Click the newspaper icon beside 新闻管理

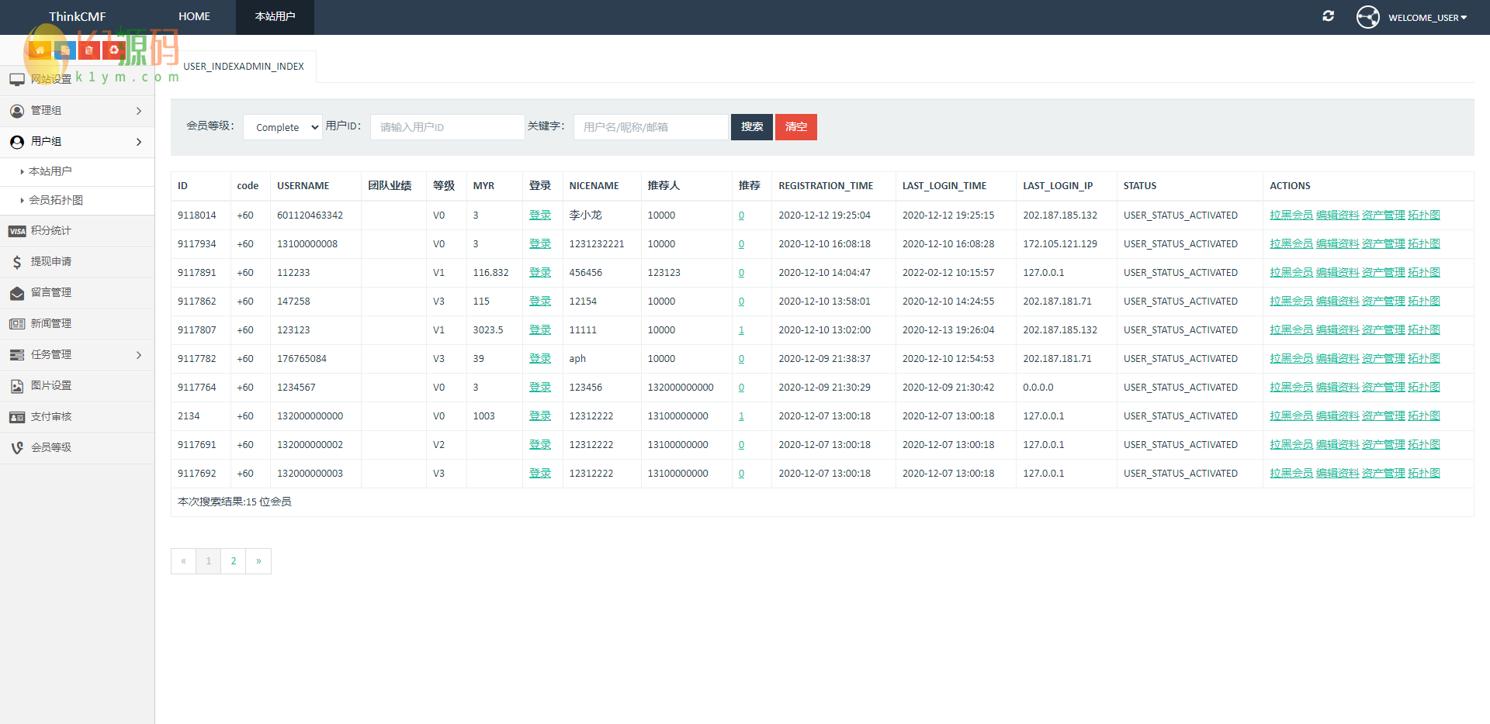17,324
